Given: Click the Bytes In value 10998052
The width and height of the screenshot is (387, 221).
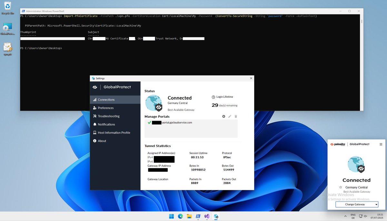Looking at the screenshot, I should pos(198,170).
